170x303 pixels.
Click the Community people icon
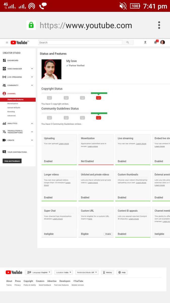tap(4, 85)
